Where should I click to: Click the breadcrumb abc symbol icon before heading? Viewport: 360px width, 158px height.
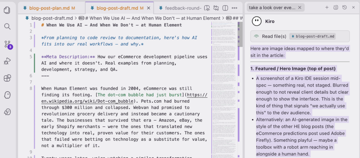pos(82,18)
